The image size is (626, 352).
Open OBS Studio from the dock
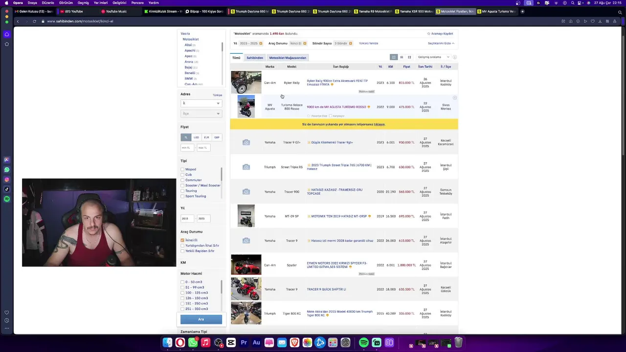[218, 343]
